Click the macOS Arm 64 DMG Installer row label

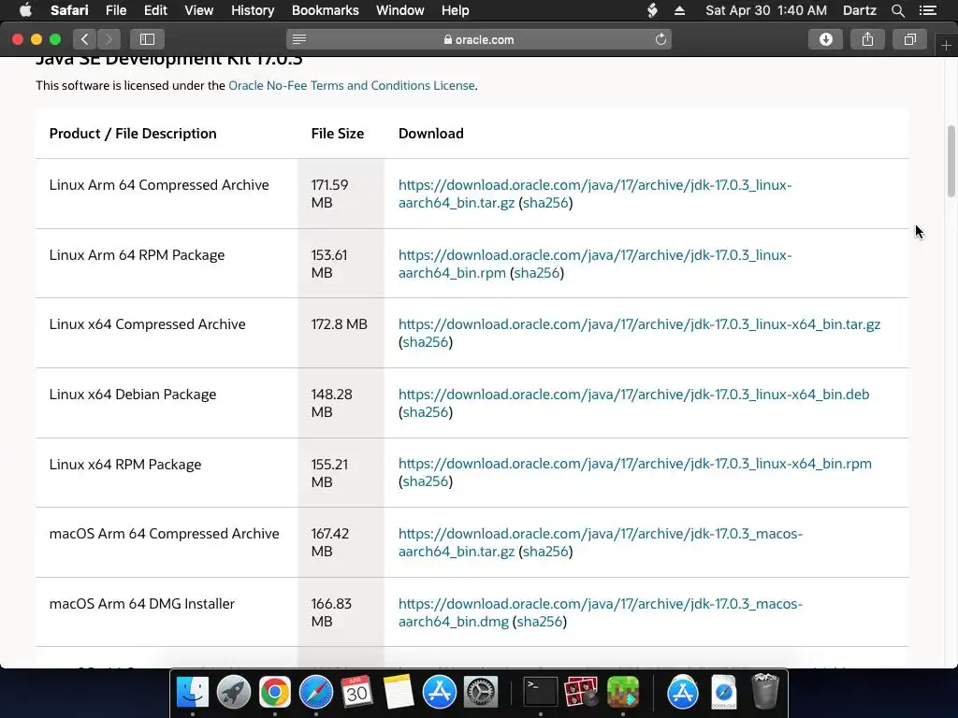coord(142,604)
